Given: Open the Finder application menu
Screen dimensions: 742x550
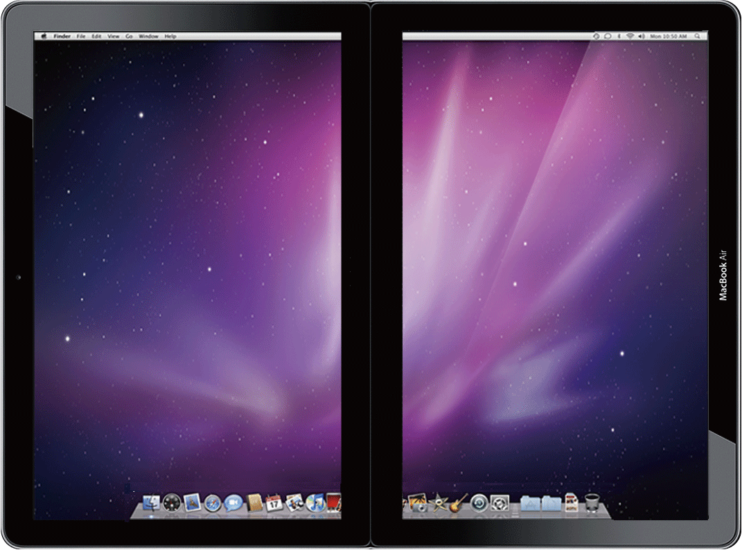Looking at the screenshot, I should [62, 36].
